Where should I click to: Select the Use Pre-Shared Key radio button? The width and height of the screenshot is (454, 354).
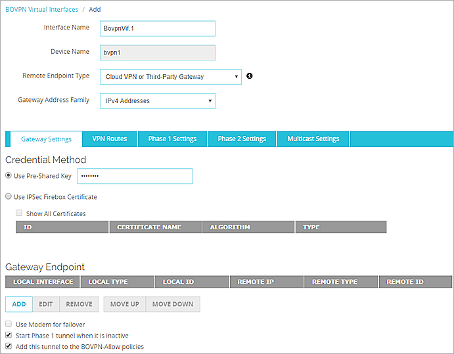tap(9, 176)
